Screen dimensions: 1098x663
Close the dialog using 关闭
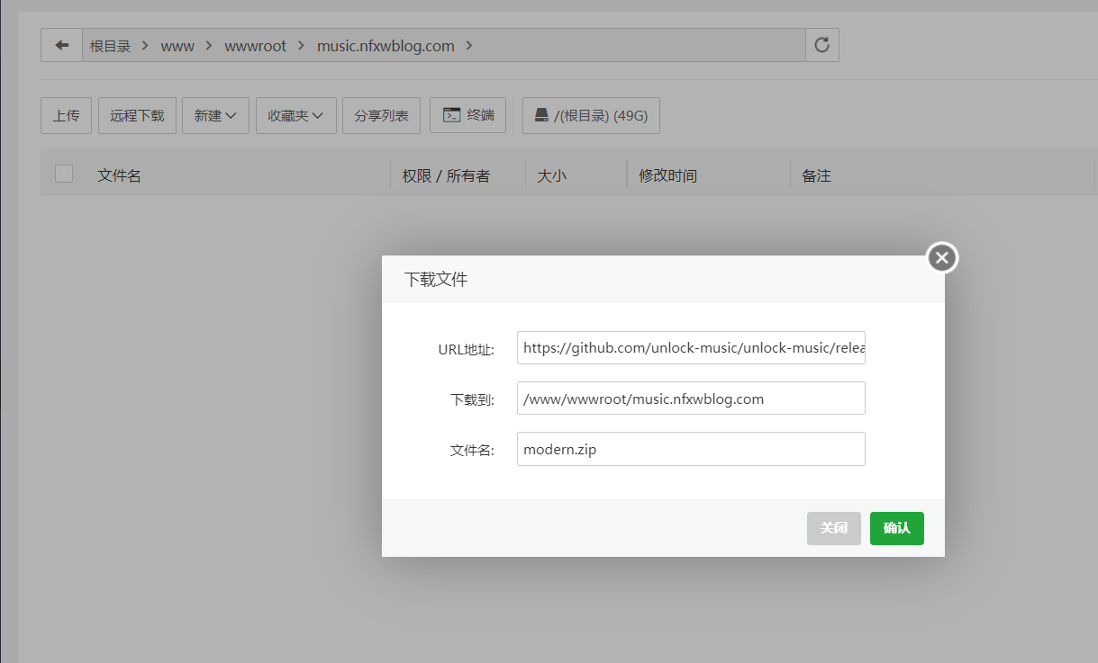tap(833, 528)
